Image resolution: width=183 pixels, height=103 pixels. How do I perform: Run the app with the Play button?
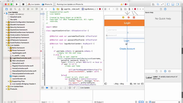(x=17, y=4)
